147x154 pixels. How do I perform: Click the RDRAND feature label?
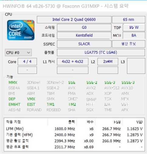34,110
